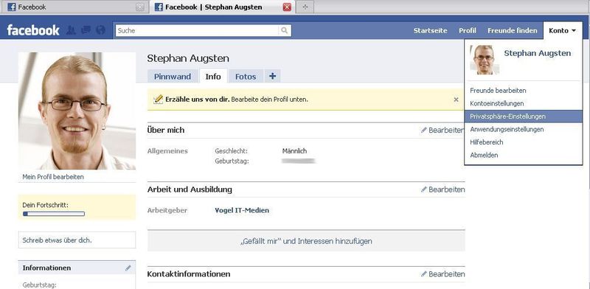
Task: Go to Startseite in the header
Action: (x=431, y=30)
